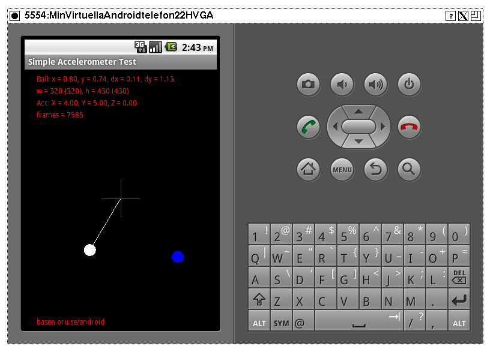Click the 3 # number key
Image resolution: width=490 pixels, height=352 pixels.
303,234
